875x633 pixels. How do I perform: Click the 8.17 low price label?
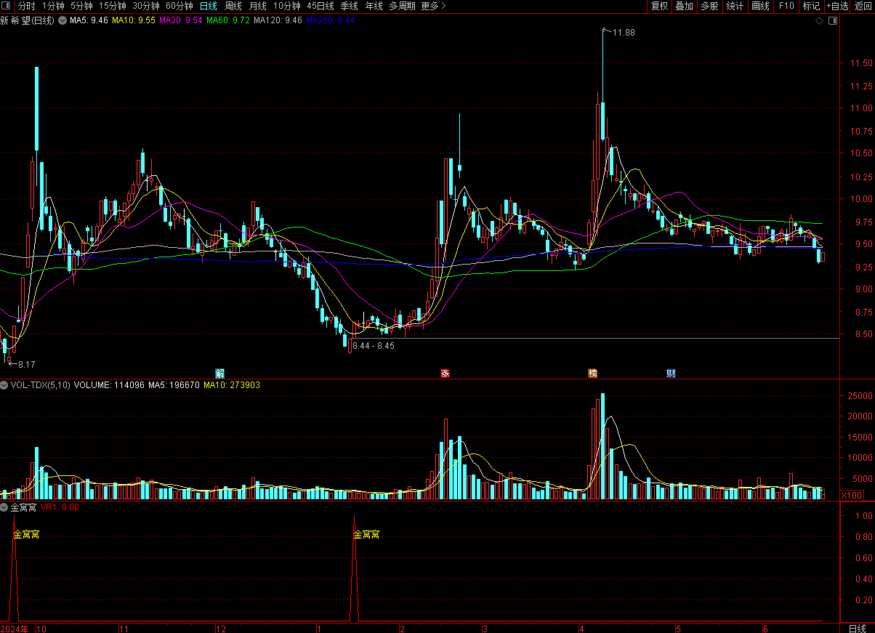[x=27, y=364]
